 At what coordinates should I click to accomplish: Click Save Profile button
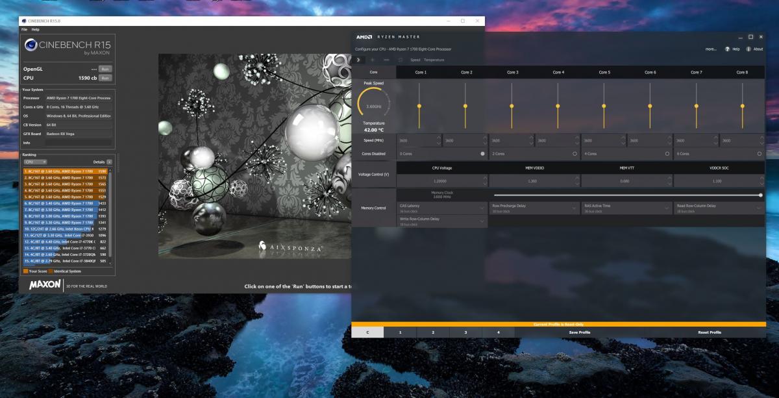(x=580, y=332)
